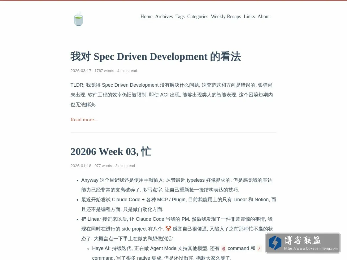Viewport: 347px width, 260px height.
Task: Click the 2026-01-18 post metadata line
Action: click(x=103, y=166)
